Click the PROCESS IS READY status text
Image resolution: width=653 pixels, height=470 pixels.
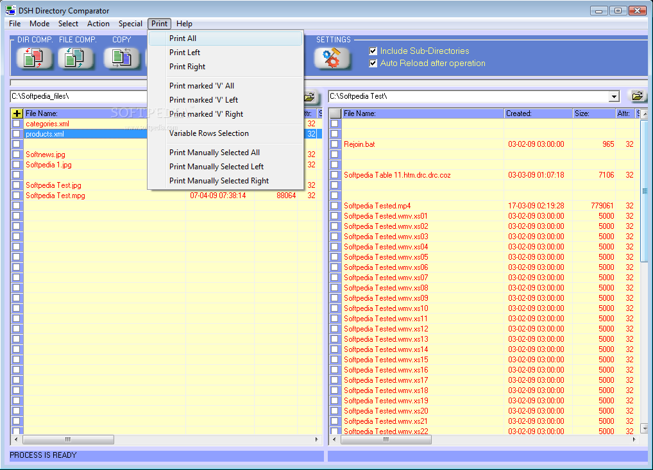click(44, 455)
